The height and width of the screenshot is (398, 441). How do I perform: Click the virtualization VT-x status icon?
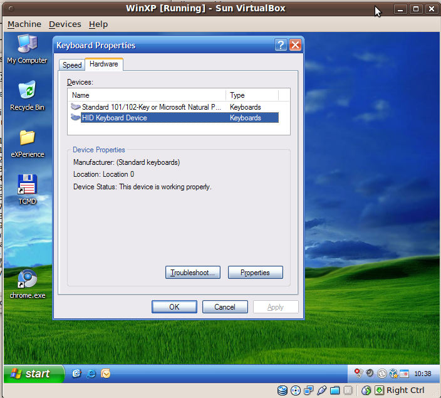click(348, 390)
